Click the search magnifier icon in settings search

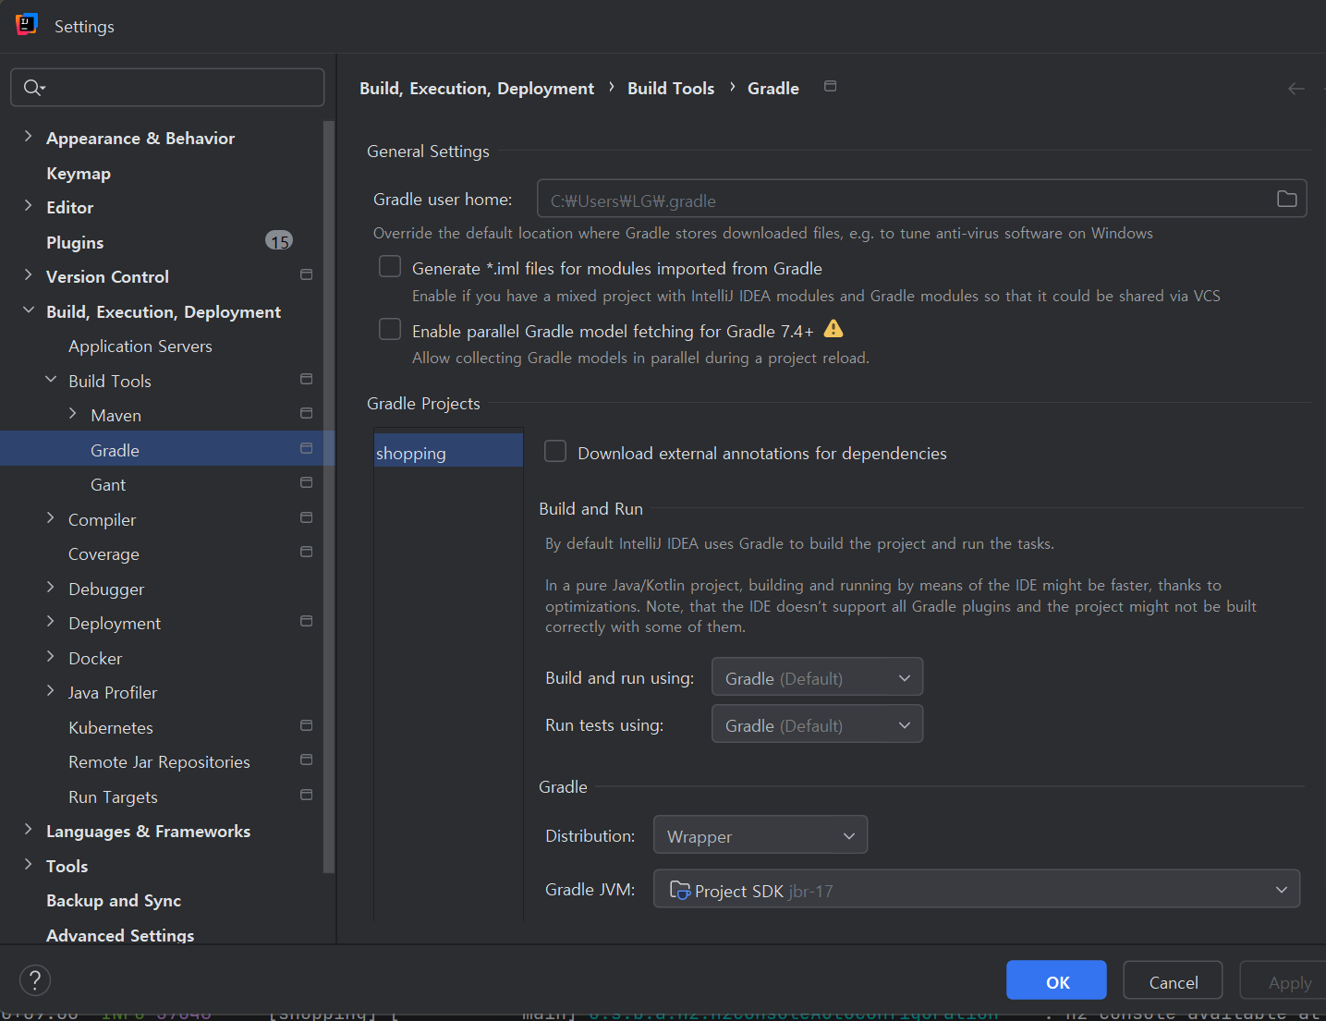coord(33,87)
